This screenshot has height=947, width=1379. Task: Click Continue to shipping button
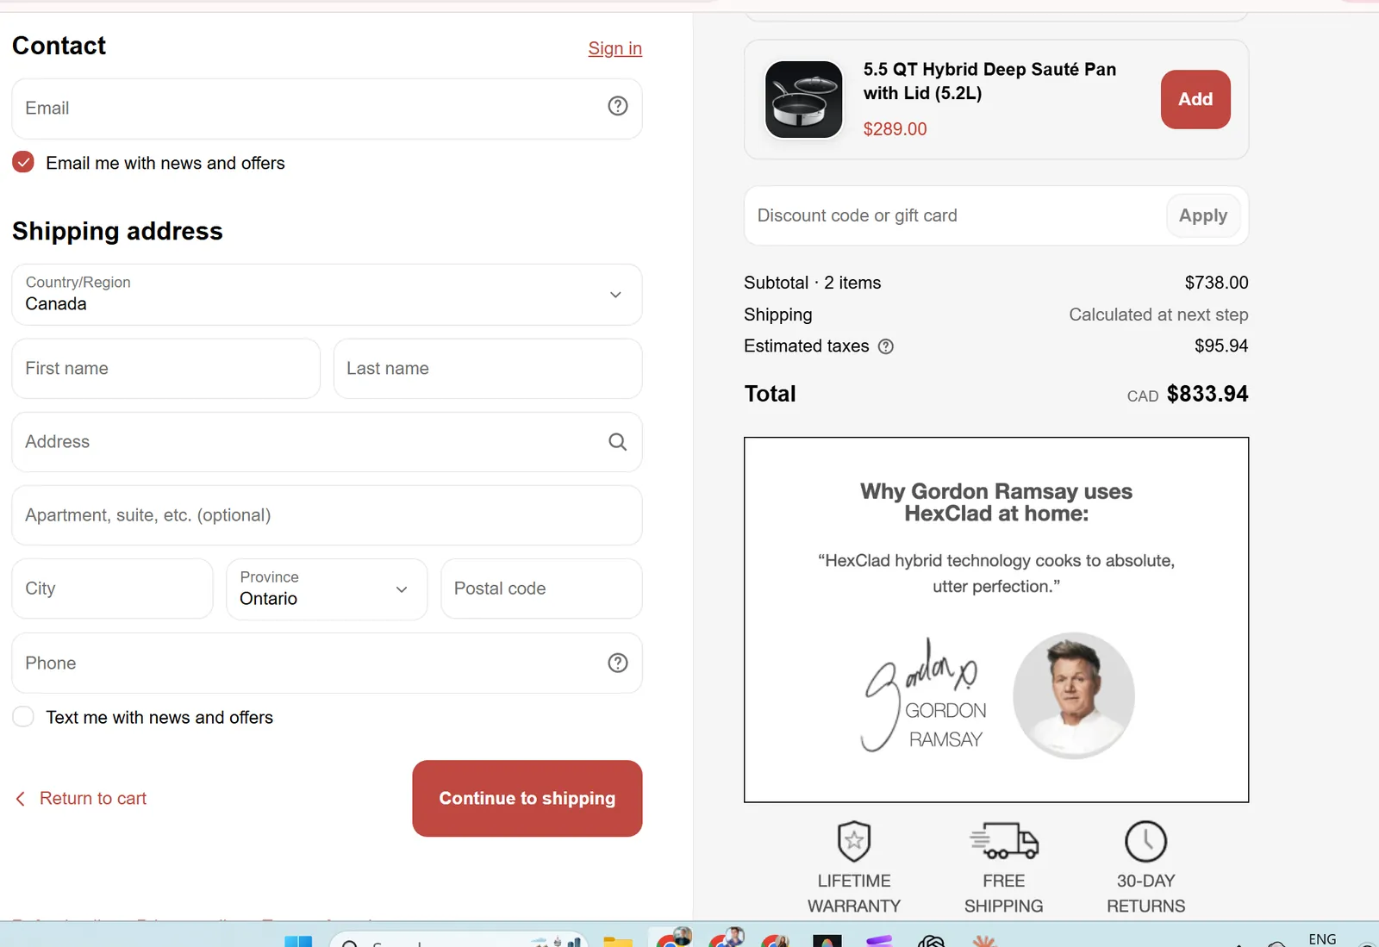(x=527, y=799)
